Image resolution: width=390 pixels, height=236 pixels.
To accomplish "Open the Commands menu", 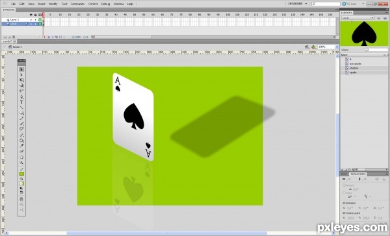I will pyautogui.click(x=77, y=4).
